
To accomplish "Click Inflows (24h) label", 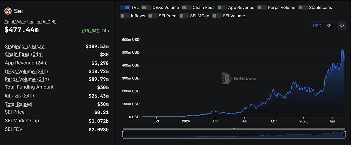I will click(x=19, y=95).
